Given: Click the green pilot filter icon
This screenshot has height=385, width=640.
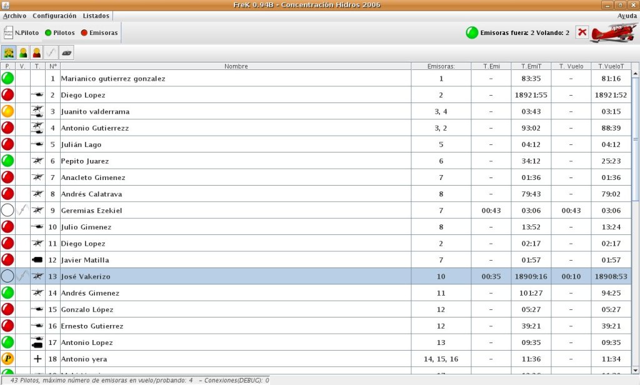Looking at the screenshot, I should pyautogui.click(x=23, y=53).
